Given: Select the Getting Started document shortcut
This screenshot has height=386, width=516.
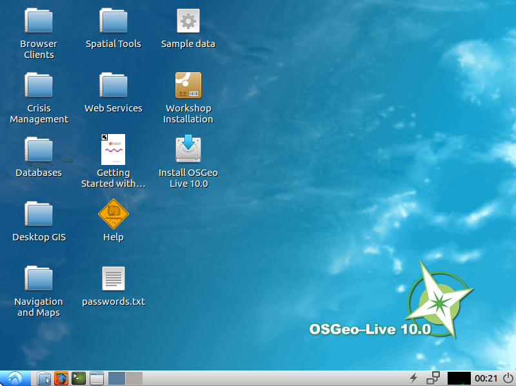Looking at the screenshot, I should [x=114, y=150].
